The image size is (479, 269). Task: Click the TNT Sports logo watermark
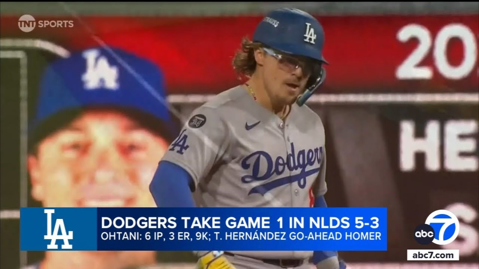tap(46, 24)
